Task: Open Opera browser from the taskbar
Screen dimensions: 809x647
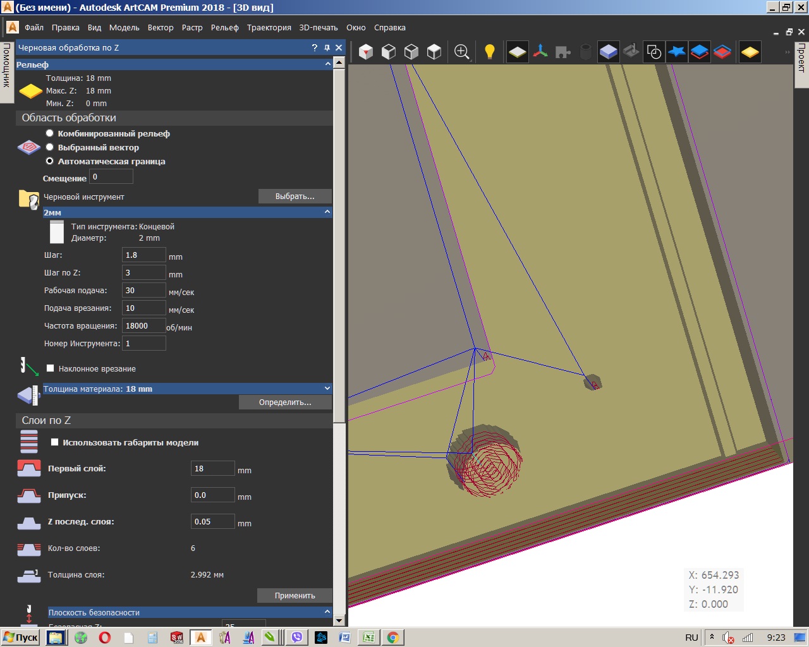Action: [105, 638]
